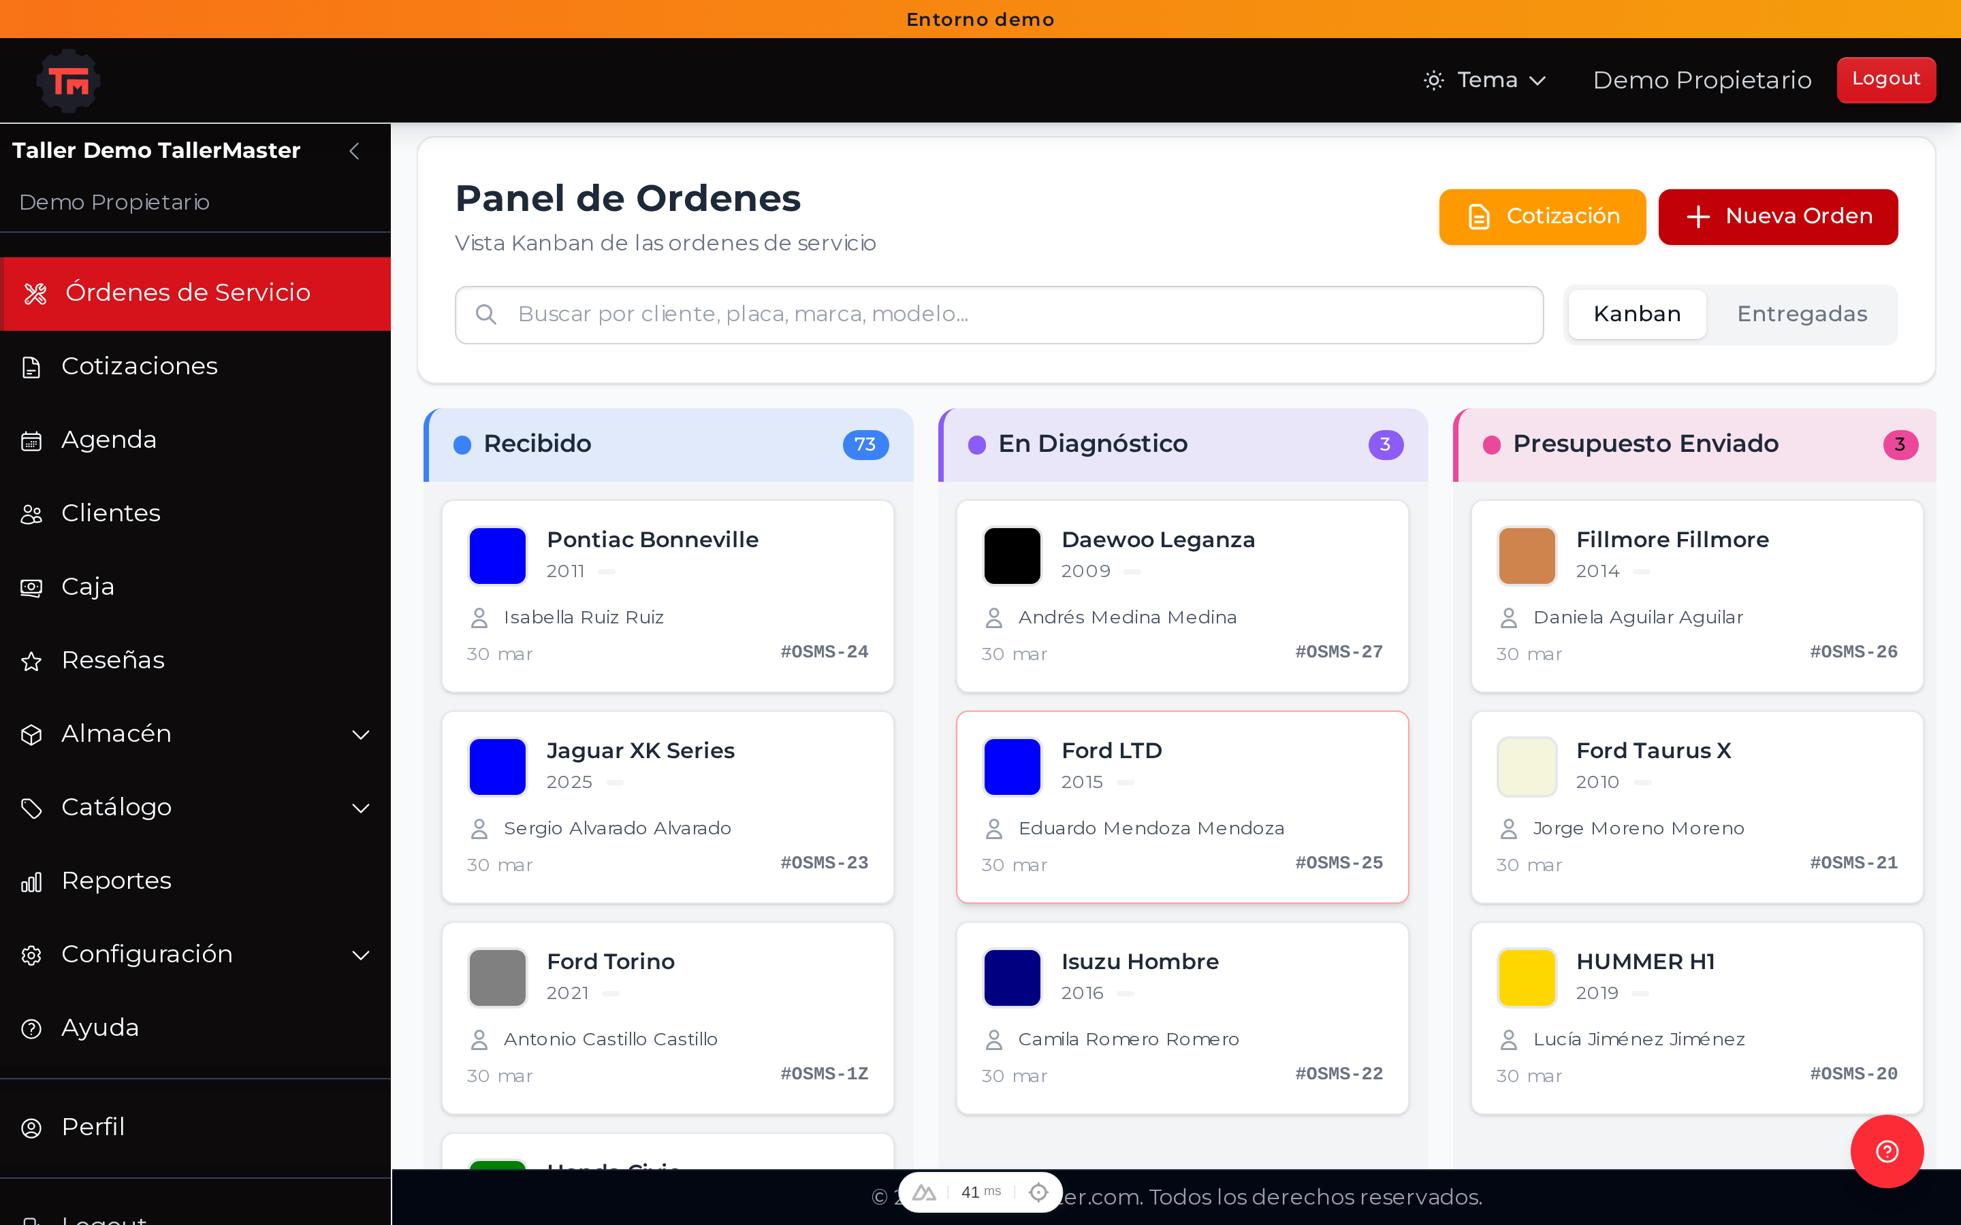Click the sun icon next to Tema

[x=1433, y=80]
